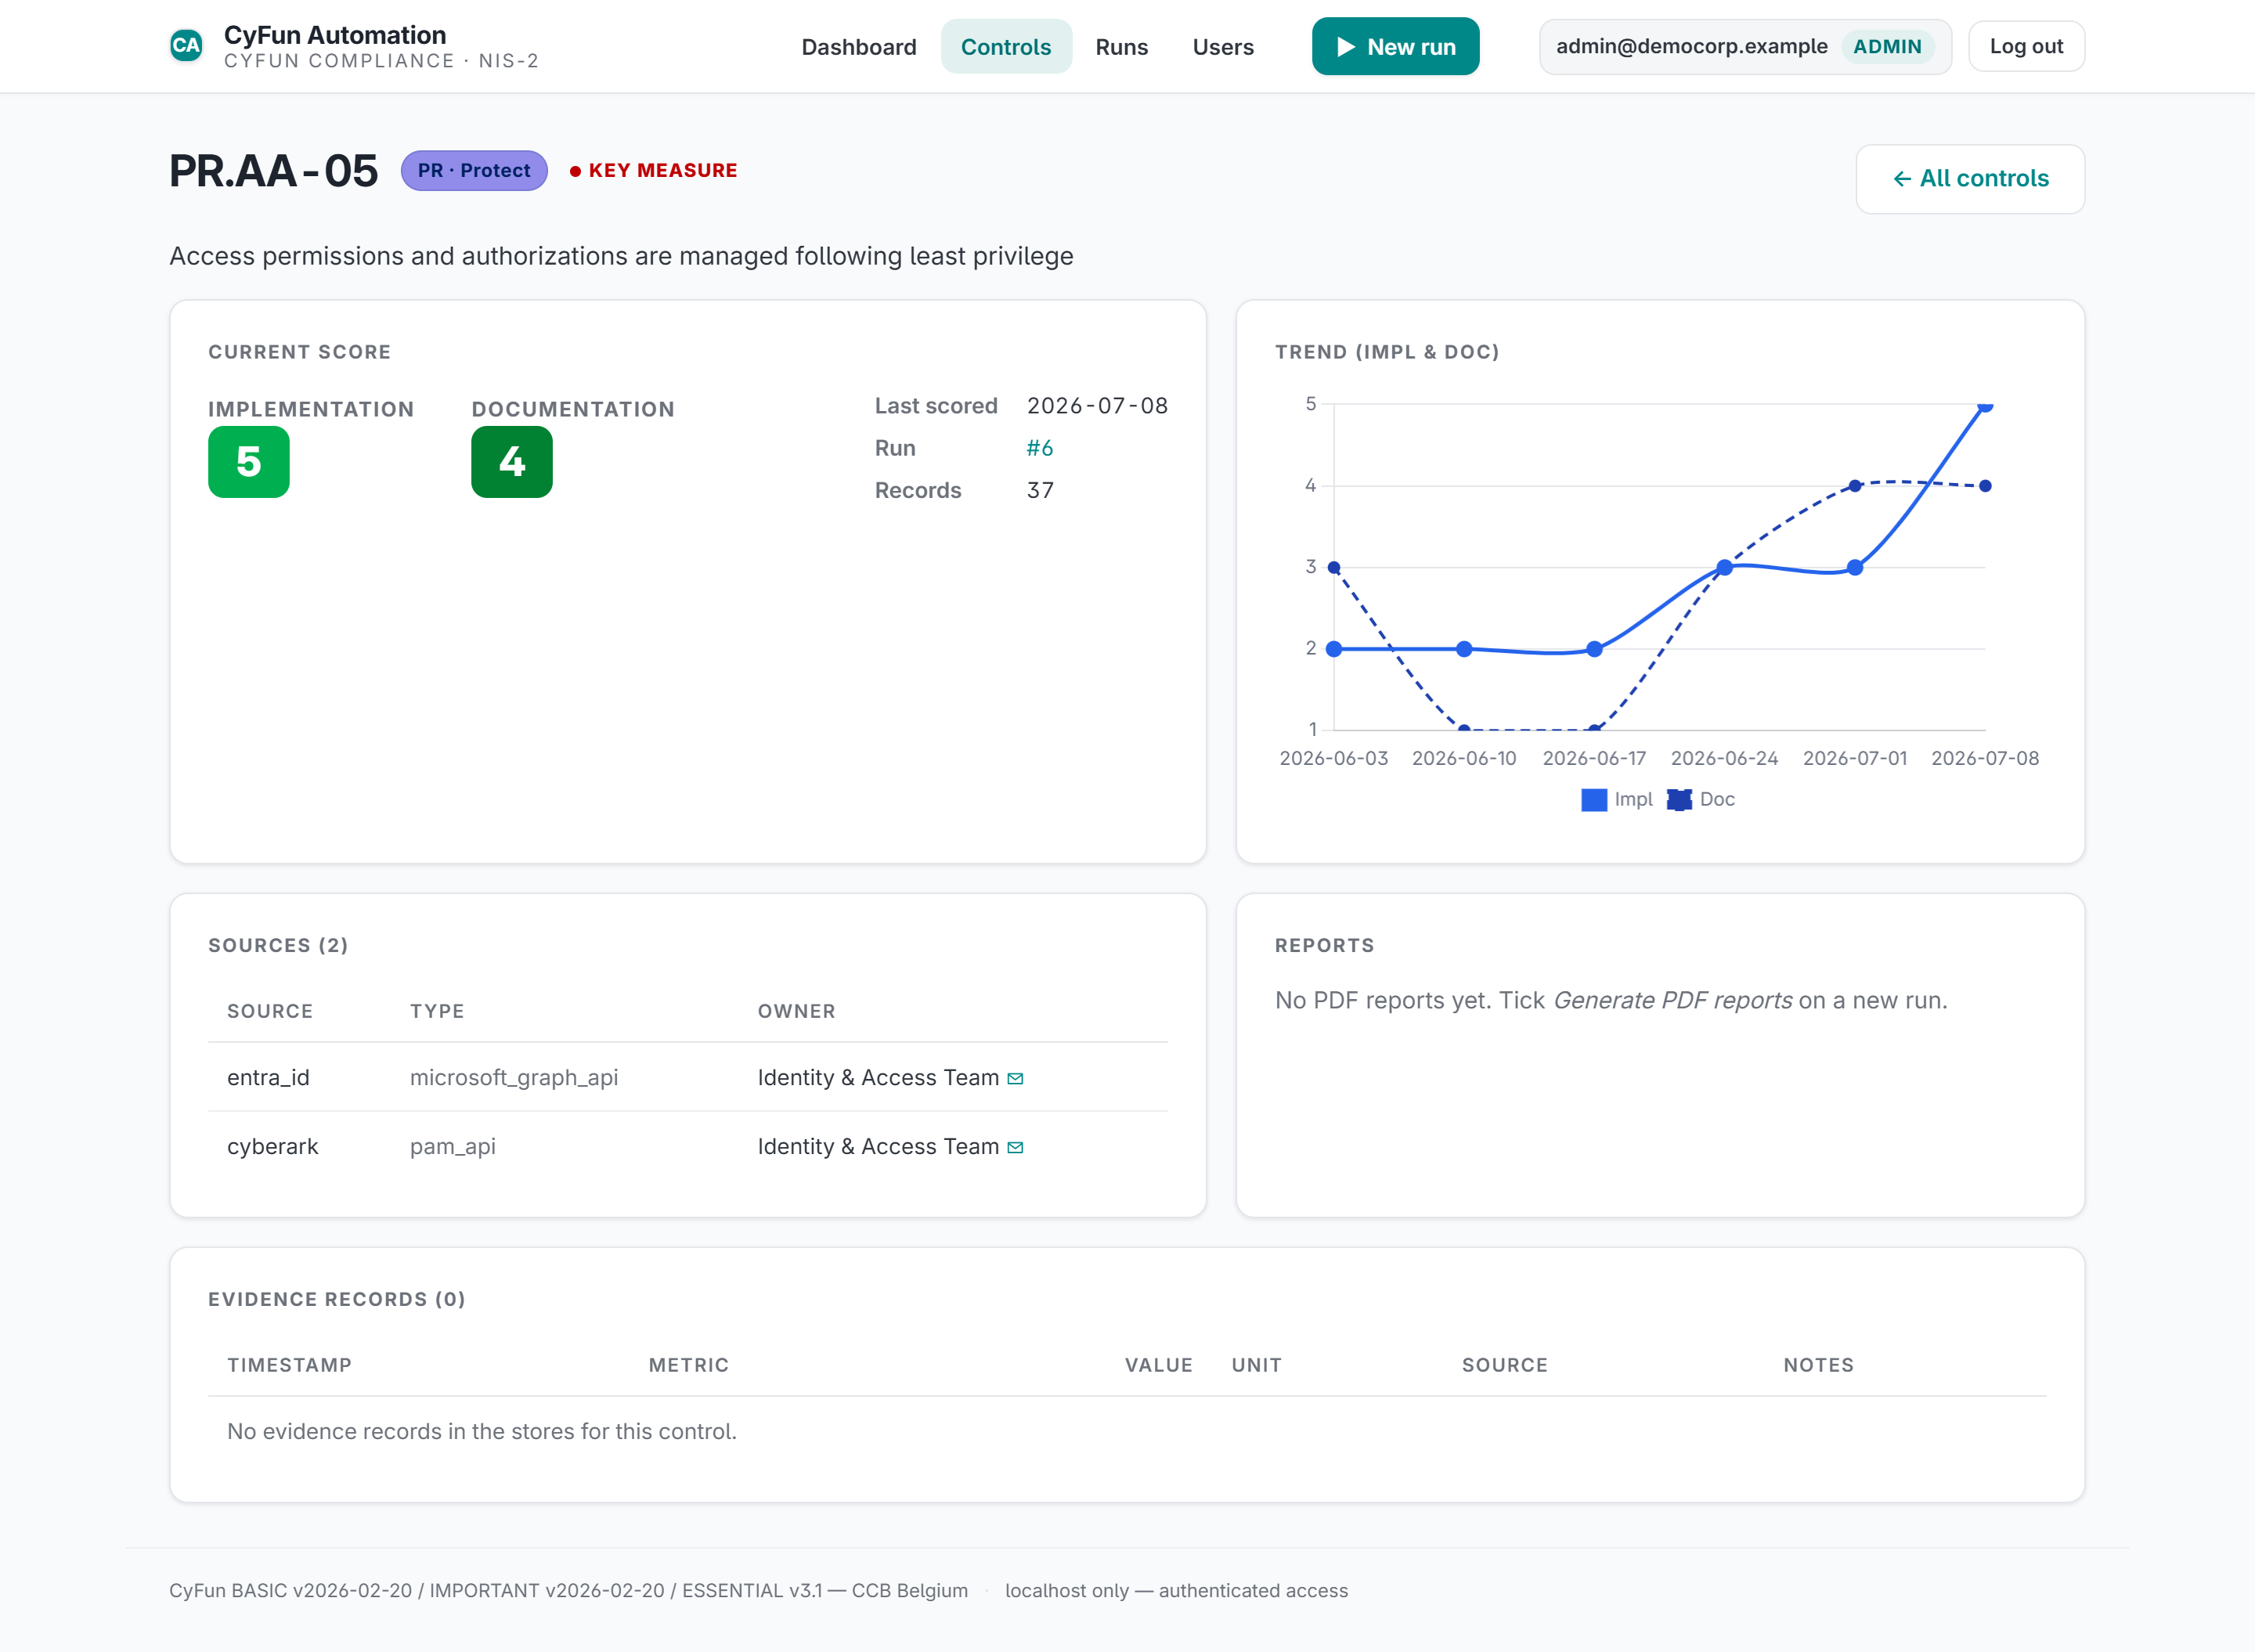Click Identity & Access Team in entra_id row
This screenshot has width=2255, height=1652.
click(878, 1078)
